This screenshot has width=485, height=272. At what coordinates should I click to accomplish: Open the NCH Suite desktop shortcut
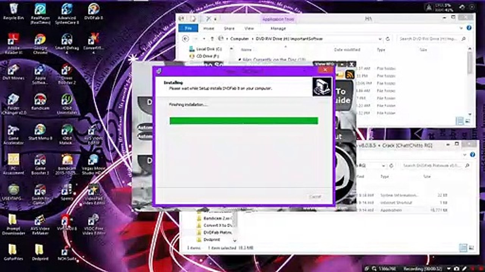[x=67, y=253]
